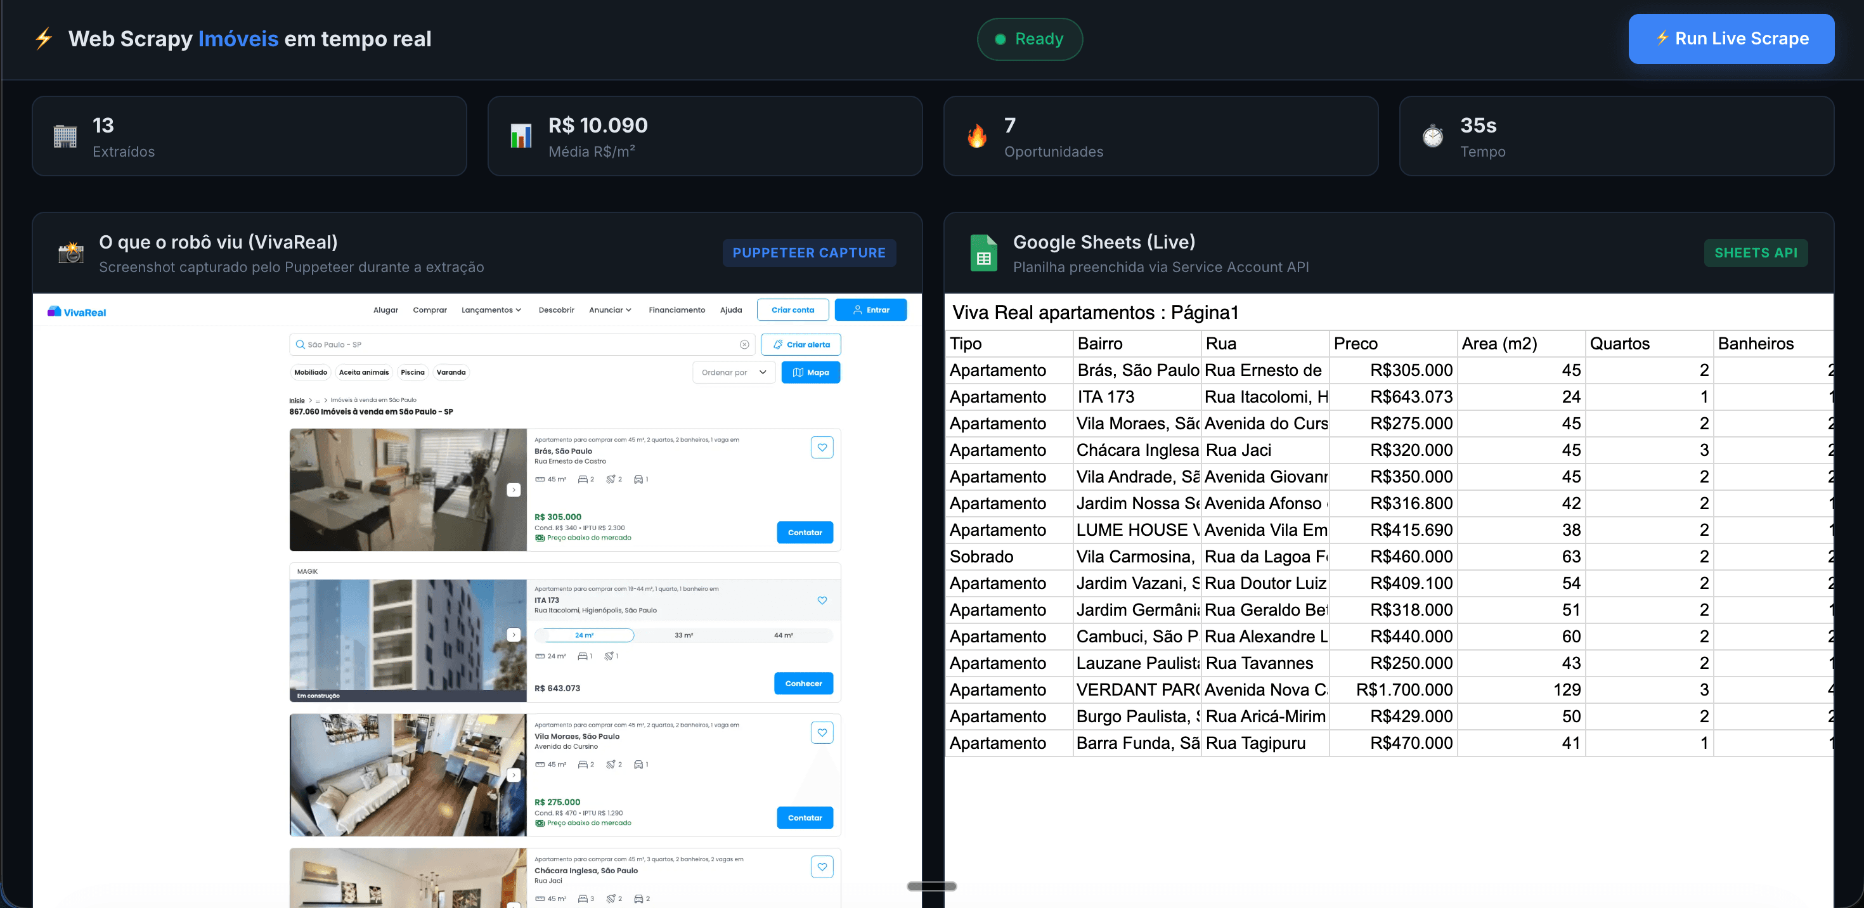Favorite the Vila Moraes listing heart icon
Screen dimensions: 1864x908
pyautogui.click(x=822, y=732)
